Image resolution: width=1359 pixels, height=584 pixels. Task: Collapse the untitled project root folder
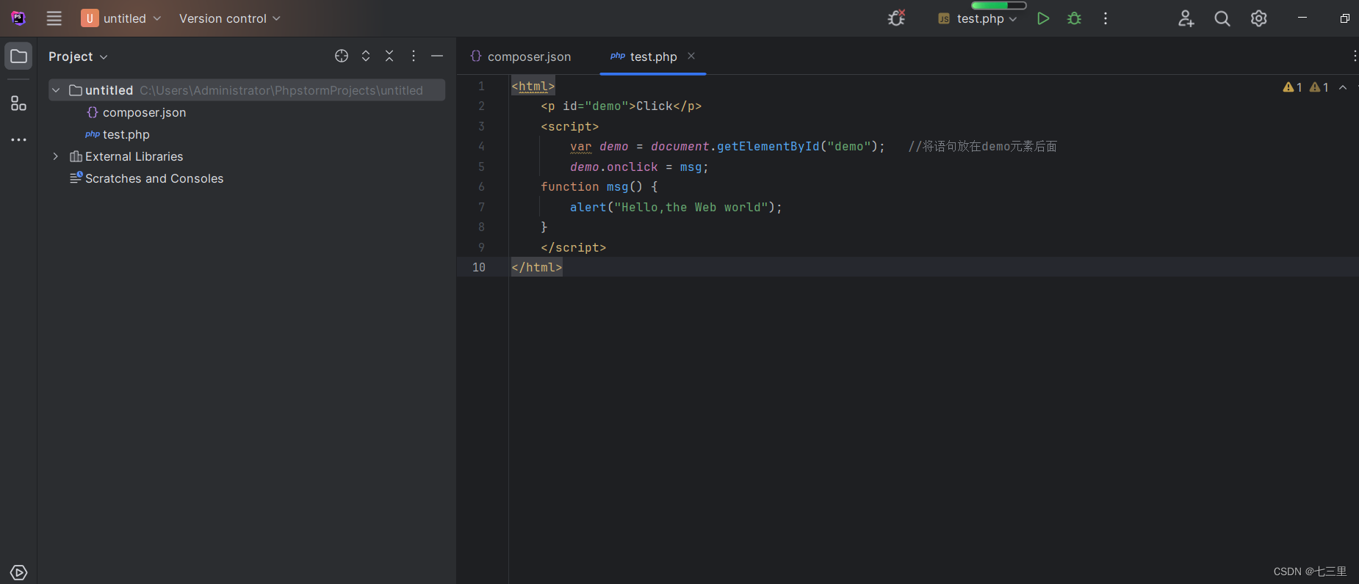click(x=55, y=90)
